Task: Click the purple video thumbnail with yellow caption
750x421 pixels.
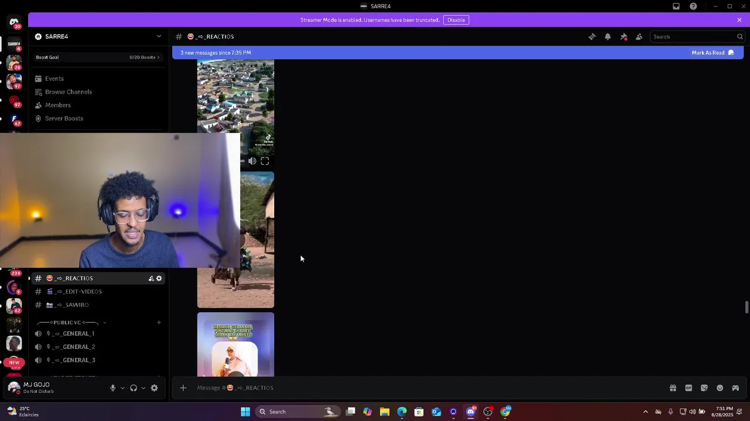Action: click(236, 344)
